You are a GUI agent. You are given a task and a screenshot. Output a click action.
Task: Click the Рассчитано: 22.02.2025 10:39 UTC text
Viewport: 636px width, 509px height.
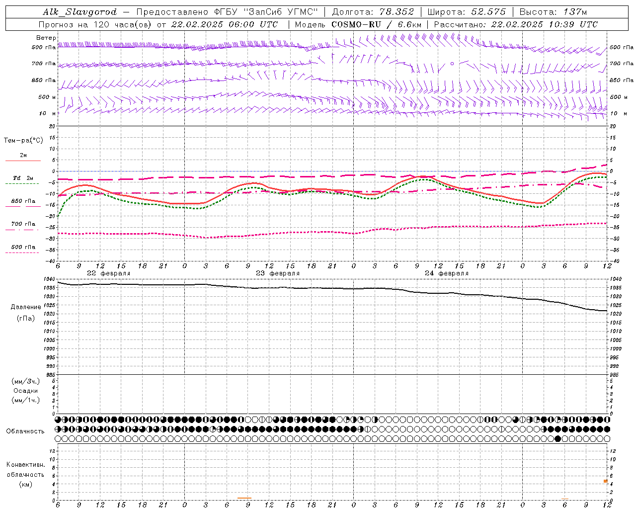tap(516, 24)
